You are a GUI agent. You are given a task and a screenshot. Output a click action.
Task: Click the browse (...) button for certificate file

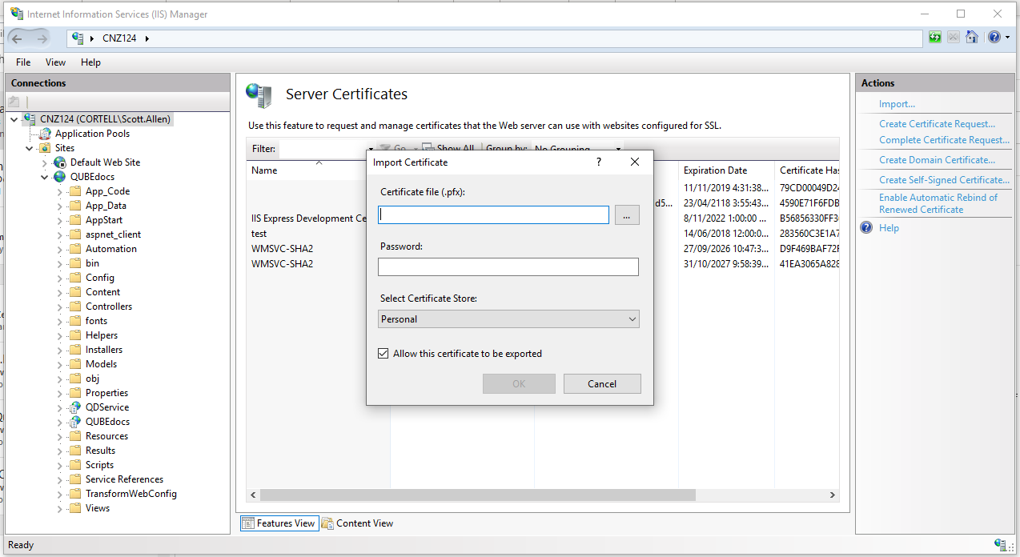click(x=627, y=214)
